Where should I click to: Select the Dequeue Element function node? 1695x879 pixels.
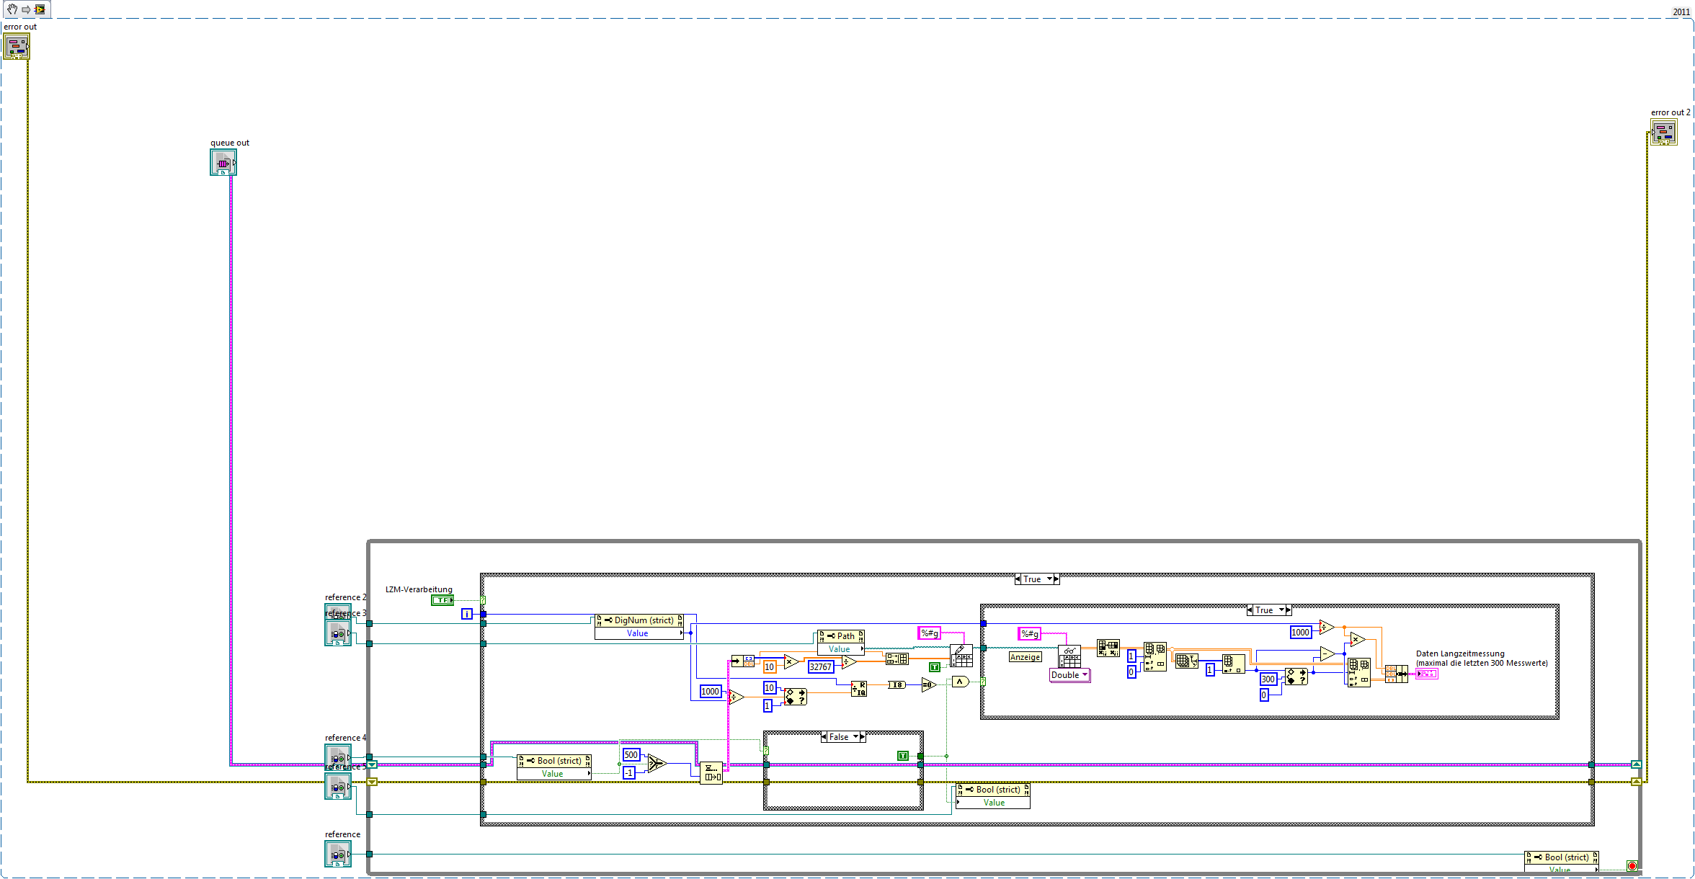pos(711,772)
